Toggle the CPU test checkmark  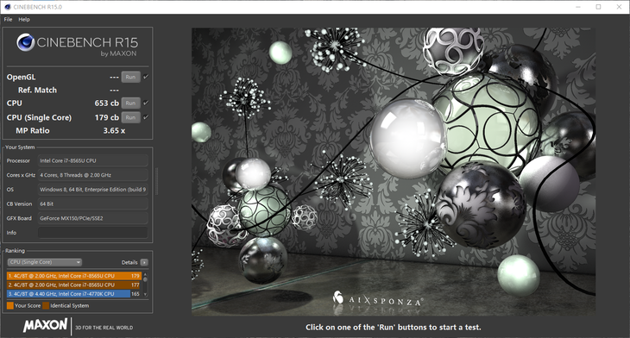coord(146,103)
